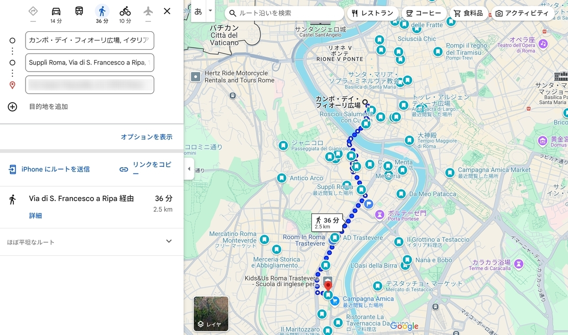
Task: Click the Kids&Us Roma Trastevere label
Action: click(x=281, y=281)
